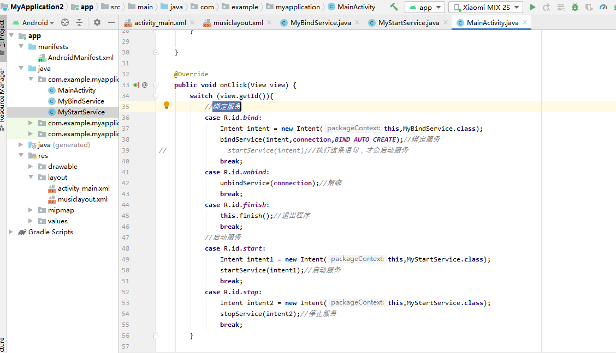The image size is (616, 353).
Task: Click line number 39 in gutter
Action: [x=125, y=150]
